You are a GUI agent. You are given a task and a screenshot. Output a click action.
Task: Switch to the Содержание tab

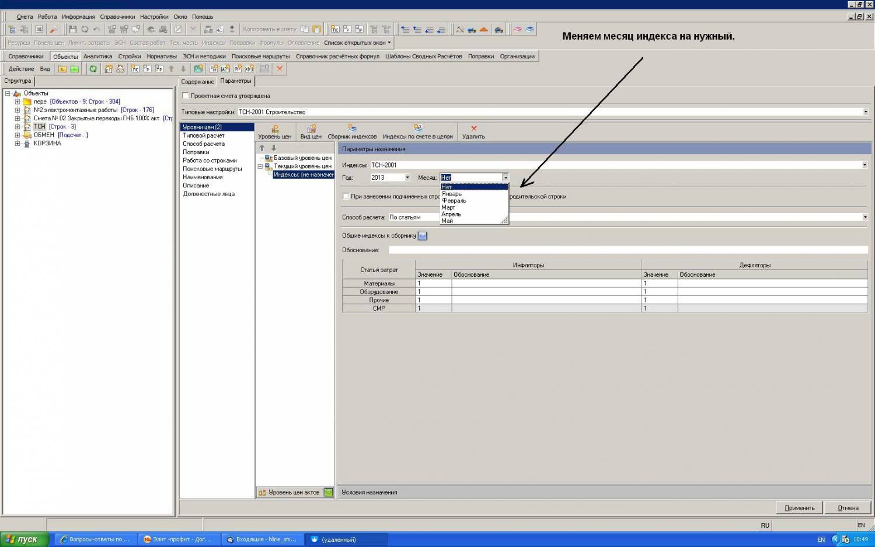(197, 82)
